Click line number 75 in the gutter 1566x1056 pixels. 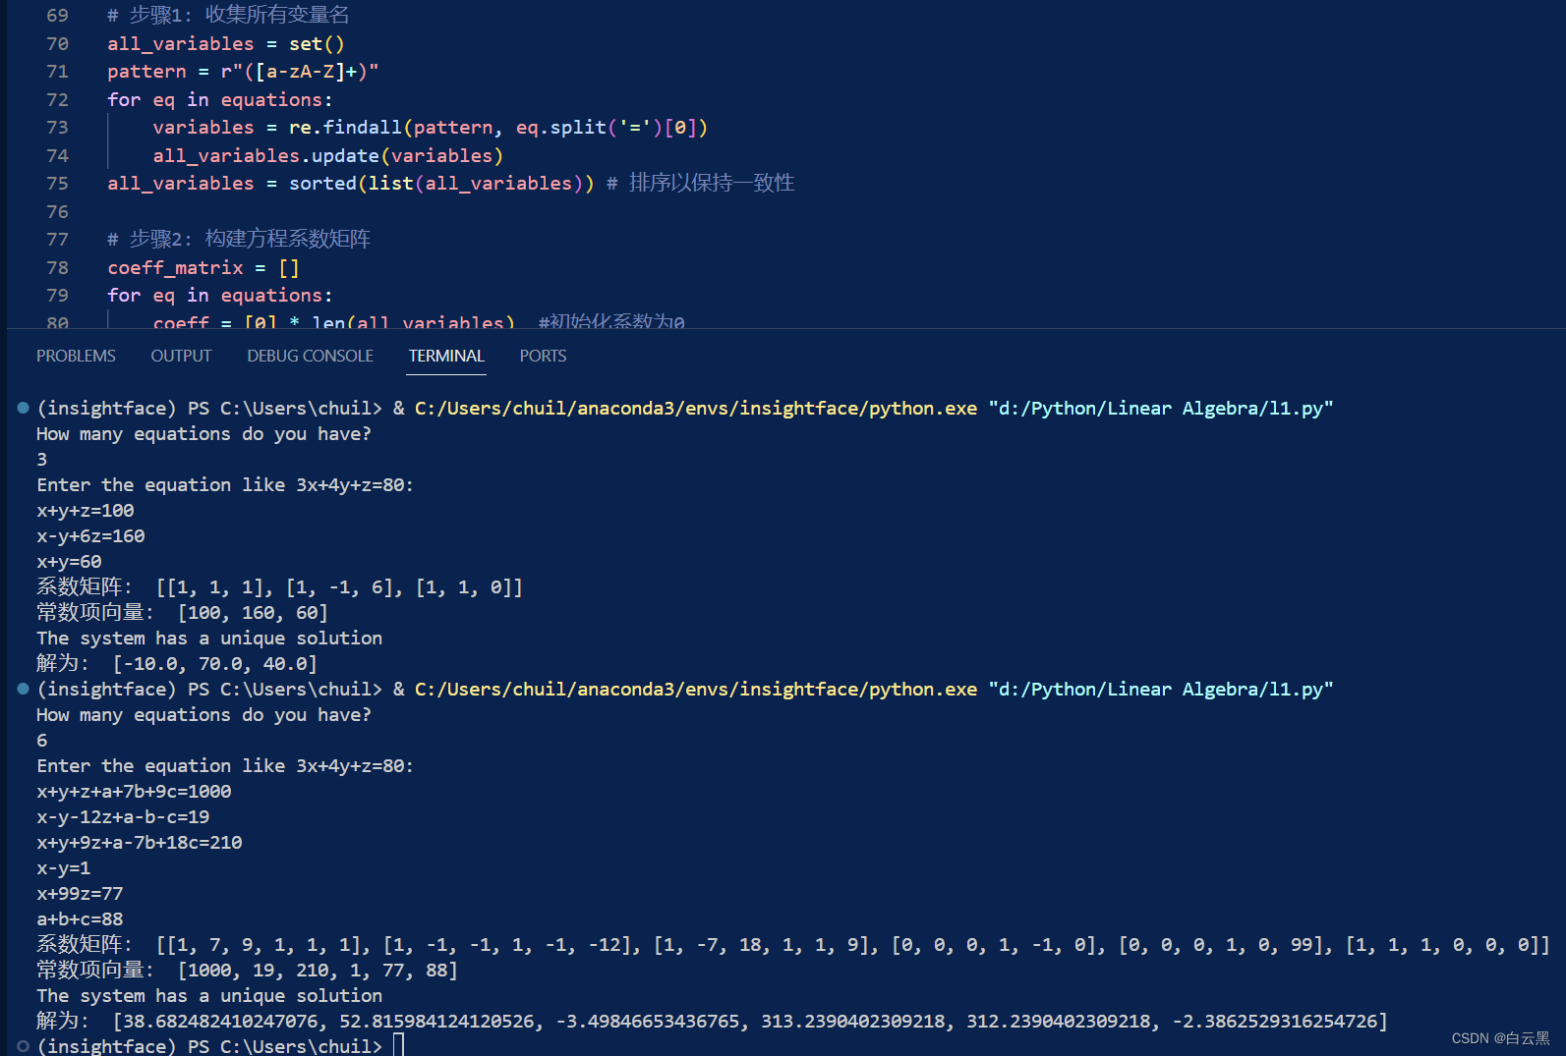[57, 184]
